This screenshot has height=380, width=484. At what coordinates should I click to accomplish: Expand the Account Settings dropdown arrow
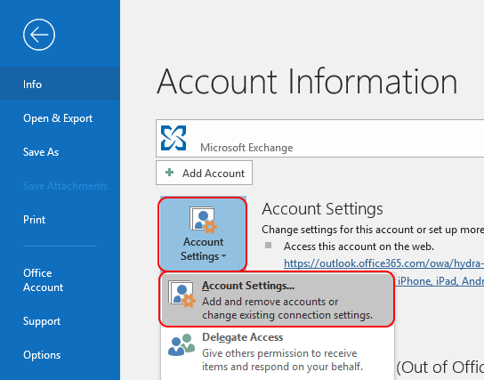tap(224, 256)
